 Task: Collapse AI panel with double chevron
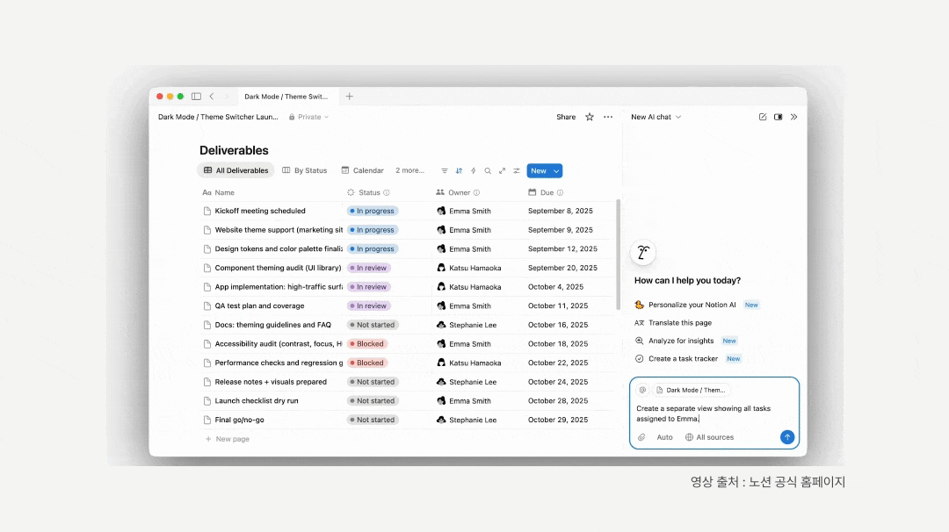point(793,117)
